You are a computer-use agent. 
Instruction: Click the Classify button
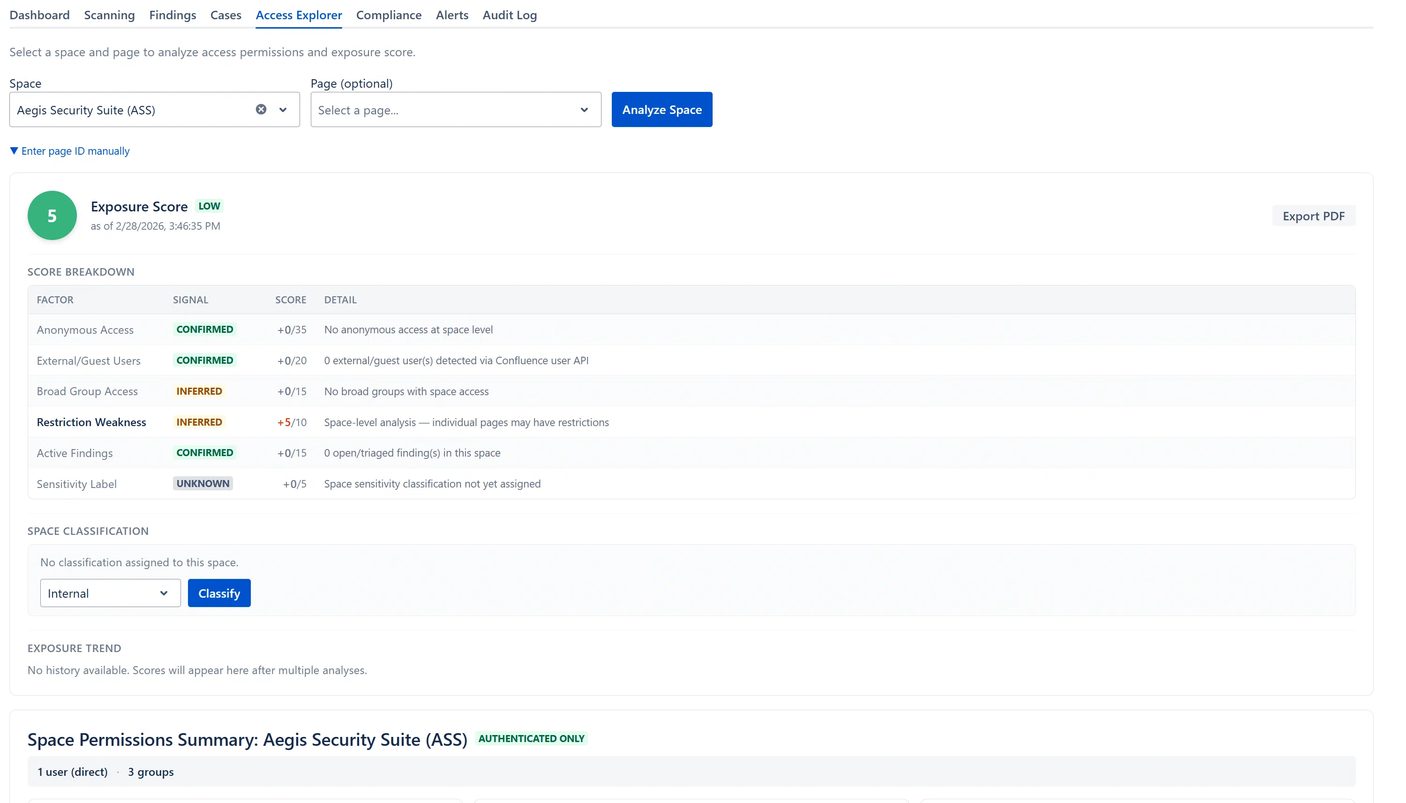point(219,593)
